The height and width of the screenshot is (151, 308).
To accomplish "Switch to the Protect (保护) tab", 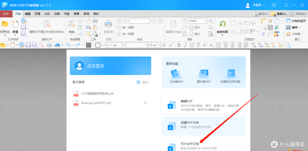I will 96,14.
